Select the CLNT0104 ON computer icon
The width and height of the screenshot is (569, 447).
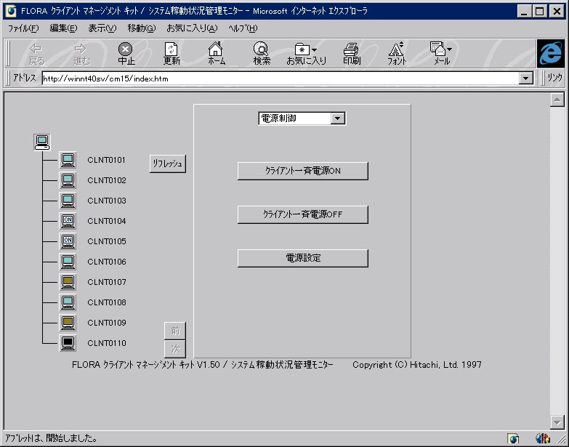tap(68, 221)
